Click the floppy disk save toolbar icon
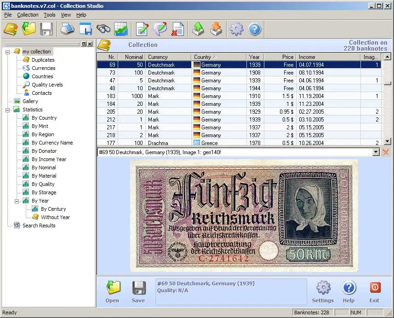This screenshot has width=394, height=318. [x=46, y=29]
